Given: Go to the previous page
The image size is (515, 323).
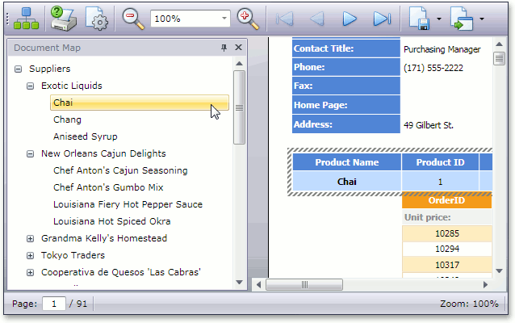Looking at the screenshot, I should 317,18.
